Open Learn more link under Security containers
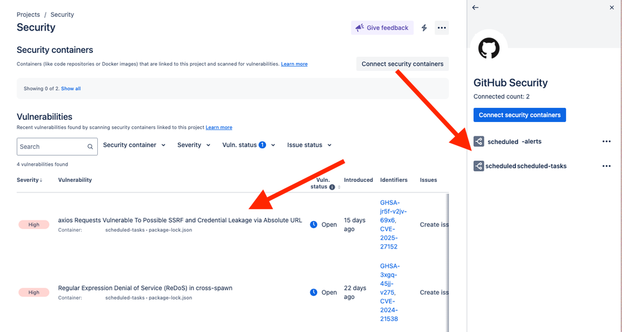 [294, 64]
